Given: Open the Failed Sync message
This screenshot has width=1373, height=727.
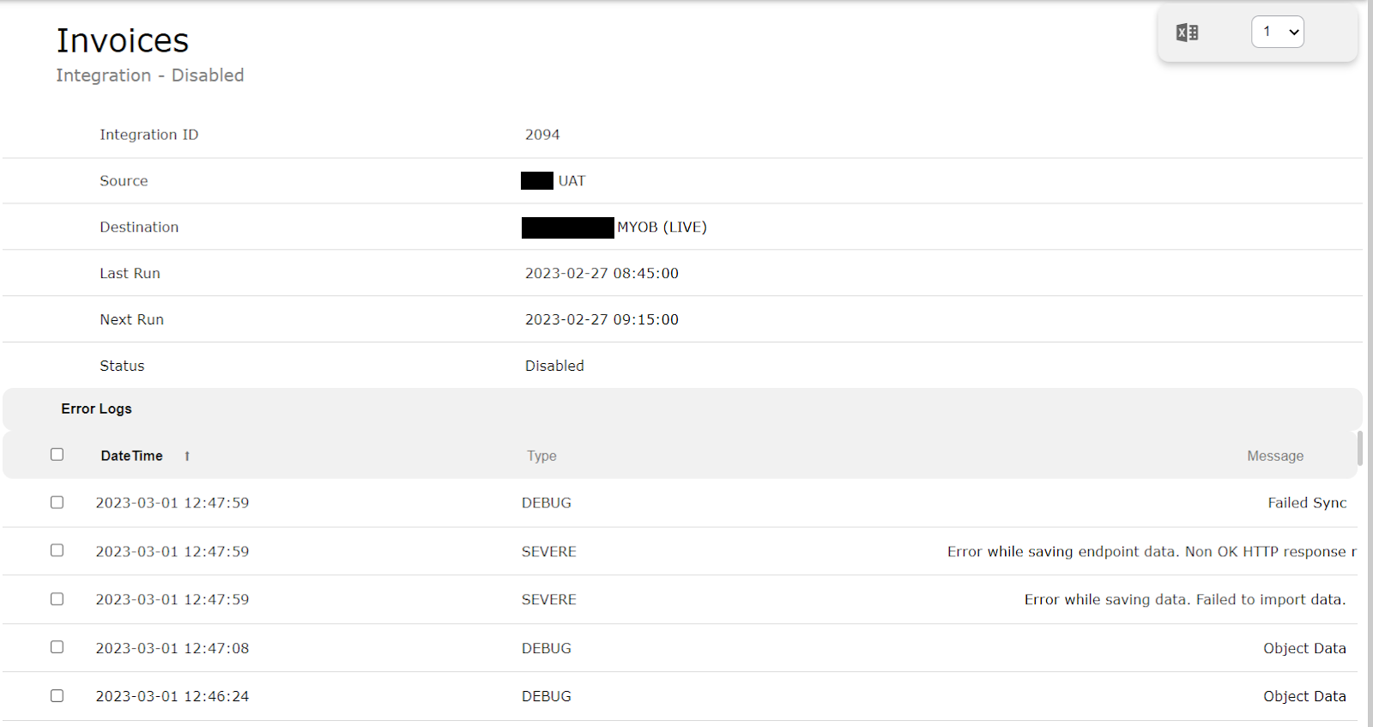Looking at the screenshot, I should click(x=1307, y=503).
